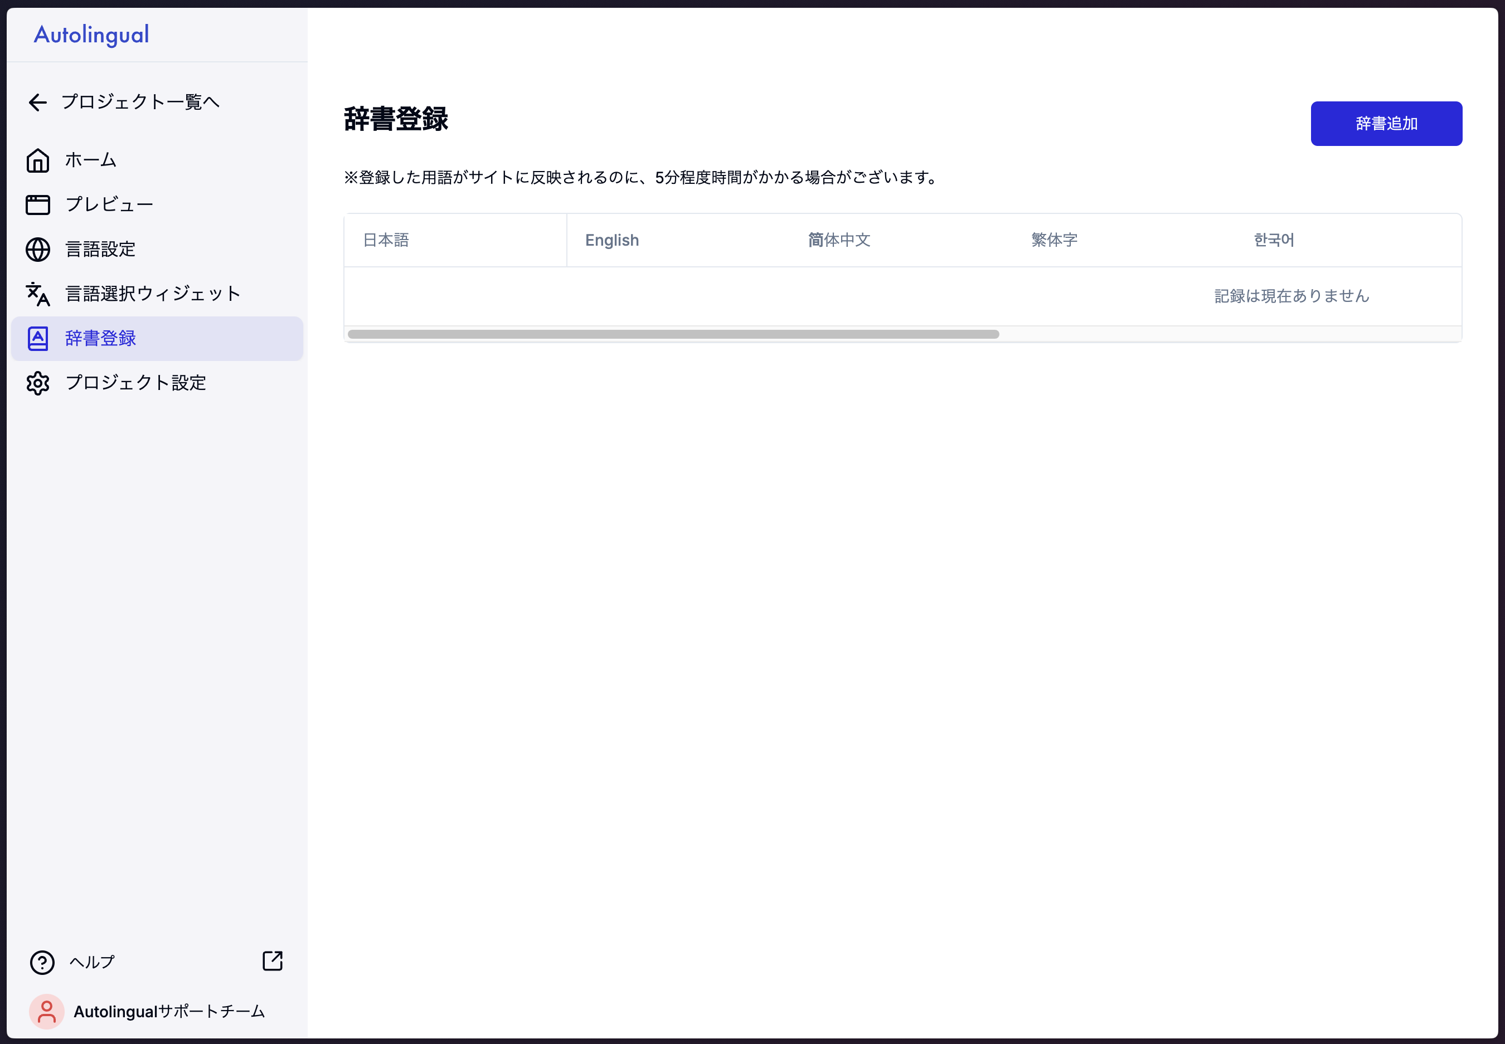Viewport: 1505px width, 1044px height.
Task: Click the 辞書追加 button
Action: tap(1386, 124)
